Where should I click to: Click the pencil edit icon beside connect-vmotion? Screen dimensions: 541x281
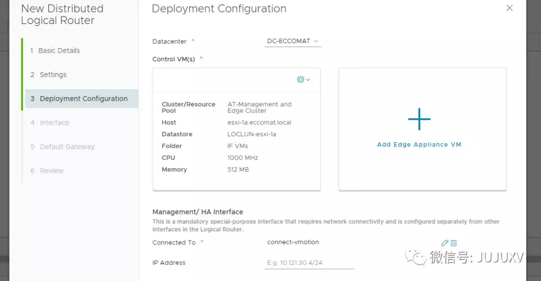(x=445, y=243)
